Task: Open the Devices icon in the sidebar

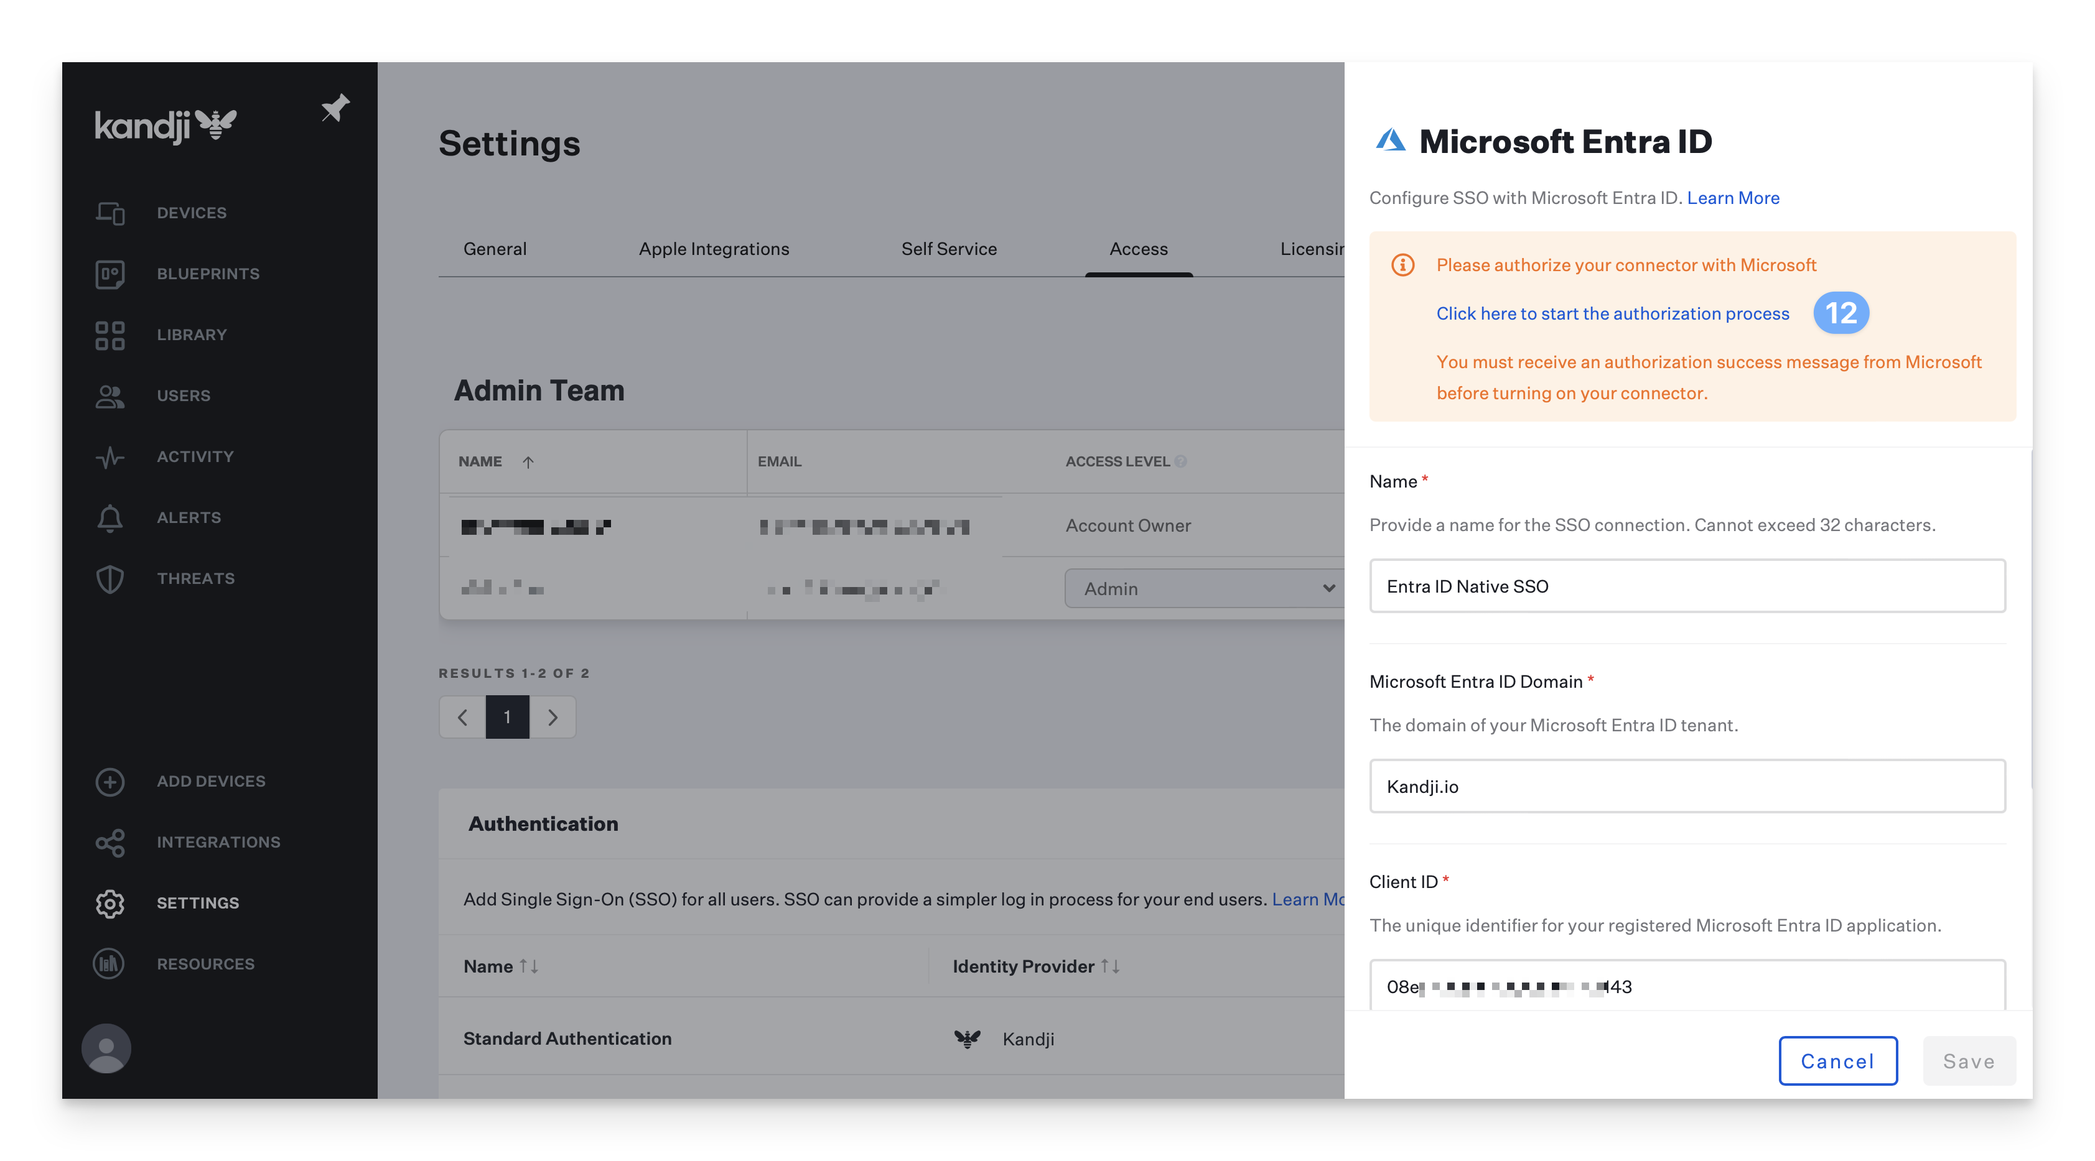Action: click(110, 213)
